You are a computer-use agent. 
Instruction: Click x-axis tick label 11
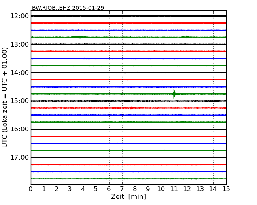click(x=174, y=189)
